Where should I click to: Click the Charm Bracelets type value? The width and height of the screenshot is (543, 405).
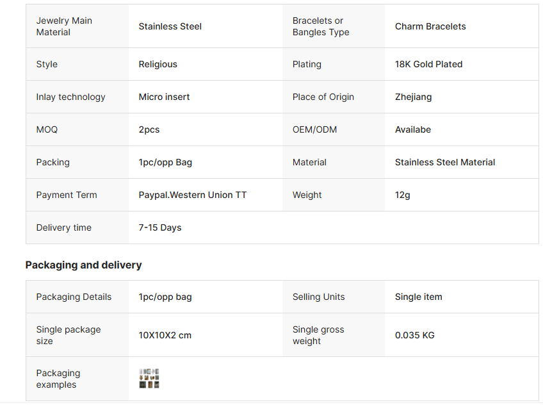click(430, 26)
